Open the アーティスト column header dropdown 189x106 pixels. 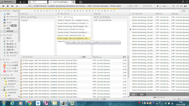point(69,14)
